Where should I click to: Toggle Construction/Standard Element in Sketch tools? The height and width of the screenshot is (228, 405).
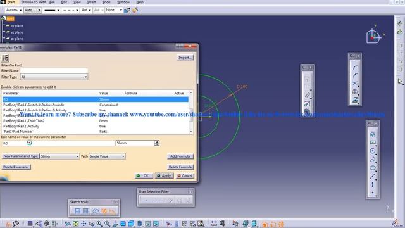coord(96,211)
